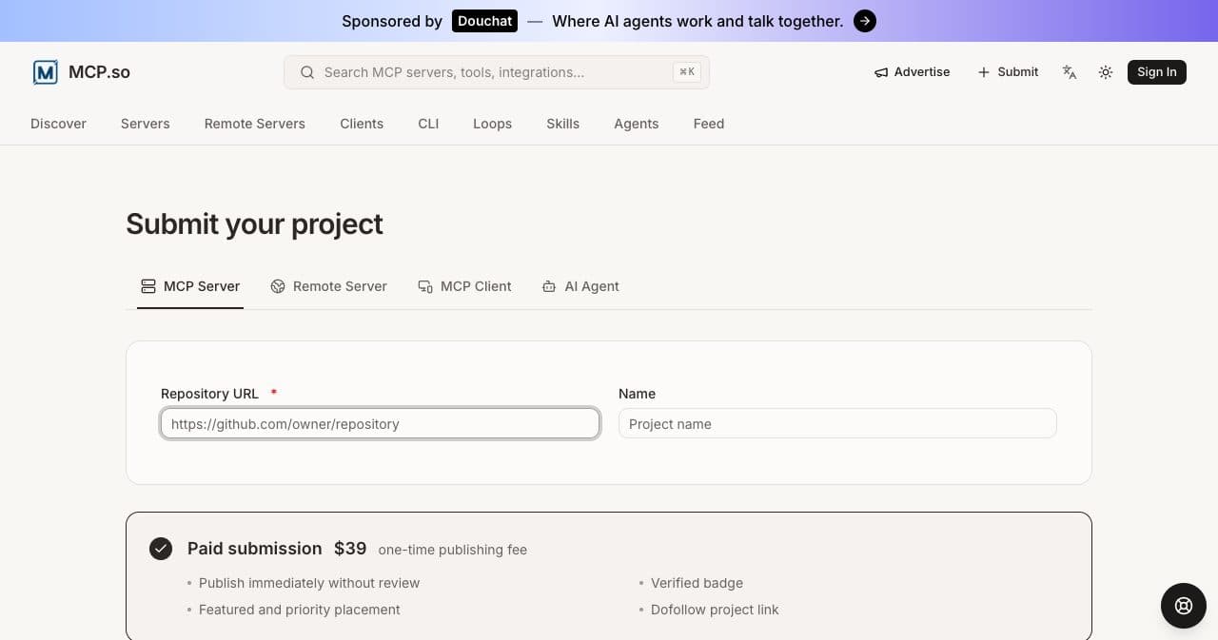
Task: Select the MCP Server tab
Action: tap(190, 286)
